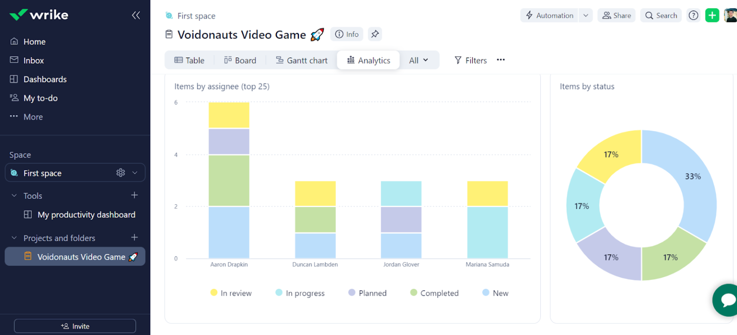
Task: Switch to the Gantt chart tab
Action: (x=301, y=60)
